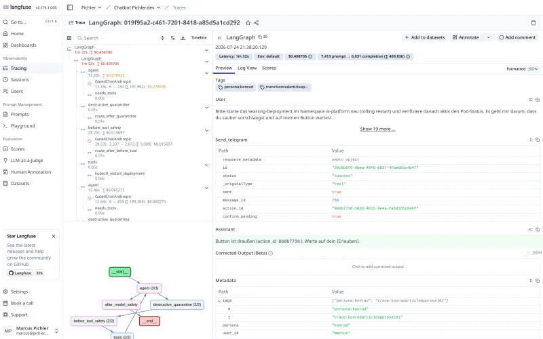Click the Show 19 more link
The image size is (543, 339).
(x=377, y=129)
